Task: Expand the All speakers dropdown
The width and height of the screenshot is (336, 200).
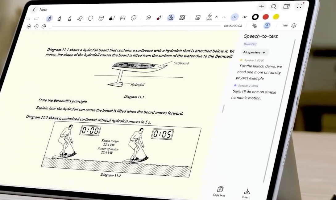Action: (254, 52)
